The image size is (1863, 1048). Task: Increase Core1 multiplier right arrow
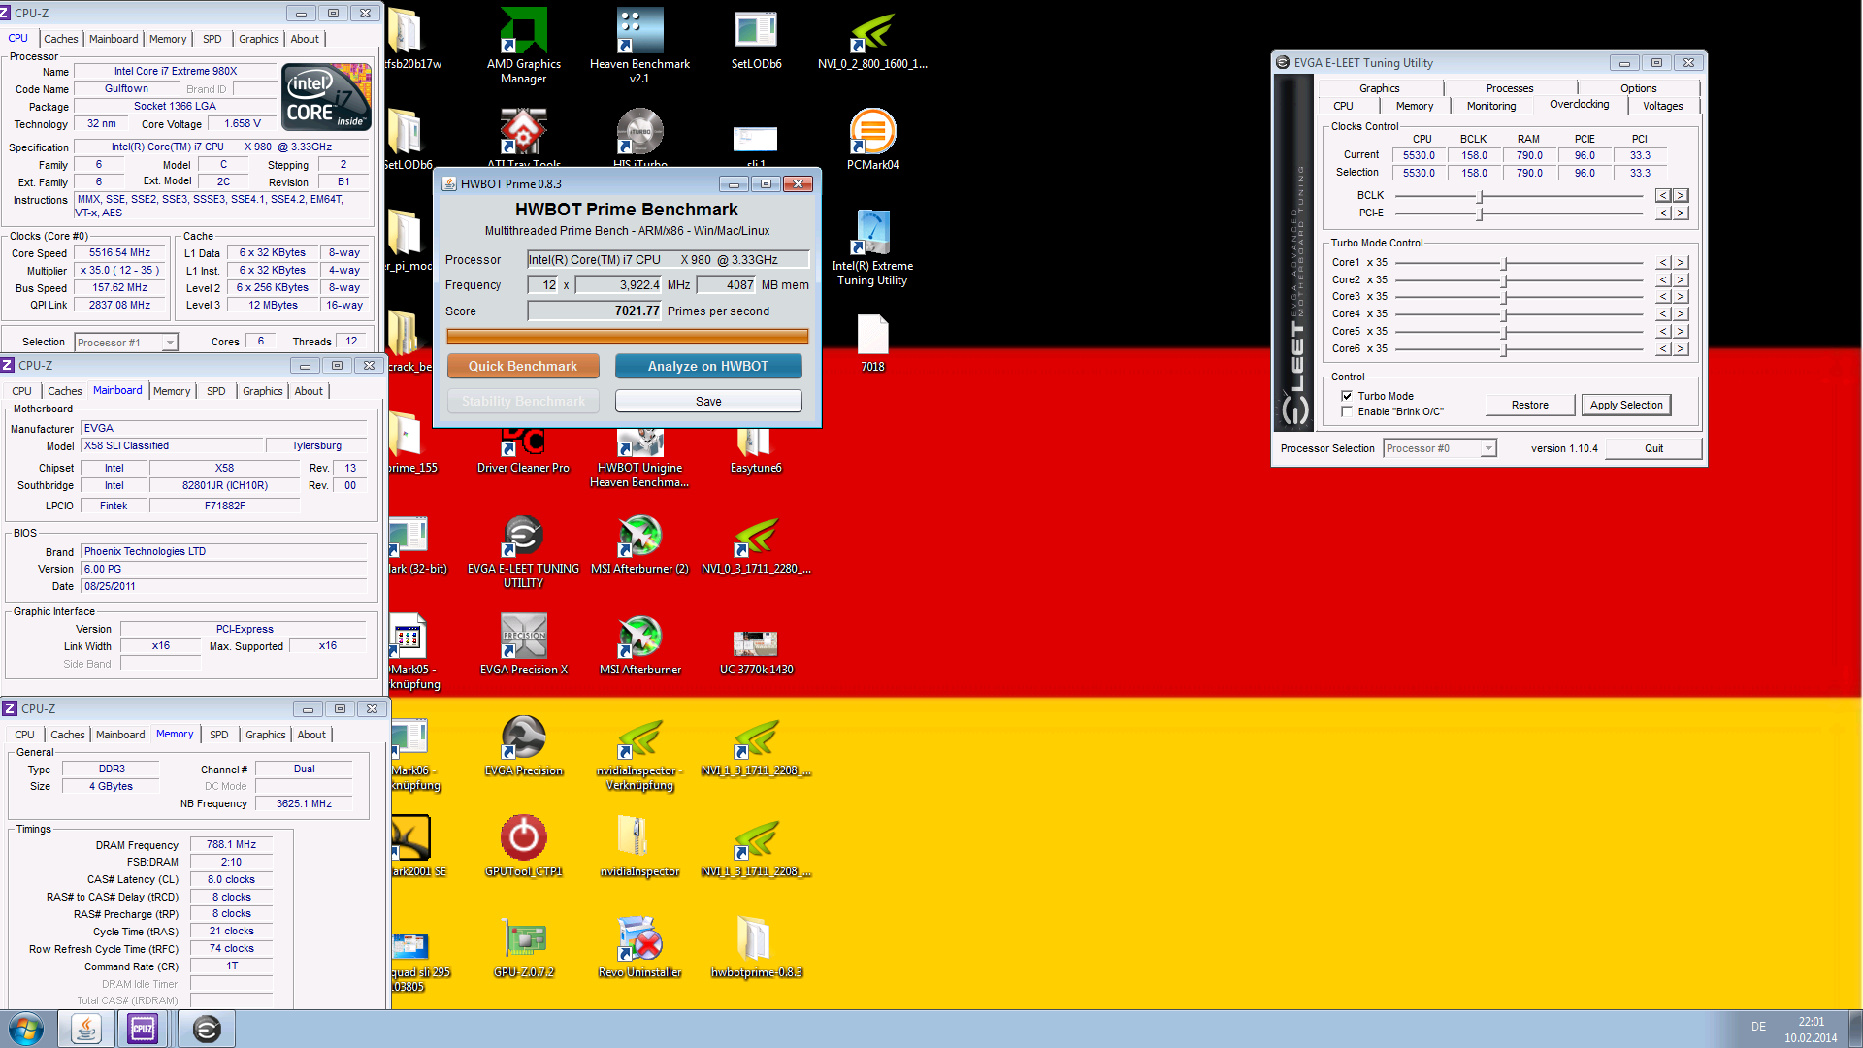(x=1681, y=262)
